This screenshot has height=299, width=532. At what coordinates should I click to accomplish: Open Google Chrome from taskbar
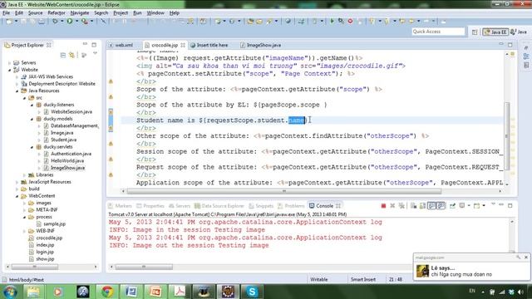(x=107, y=292)
